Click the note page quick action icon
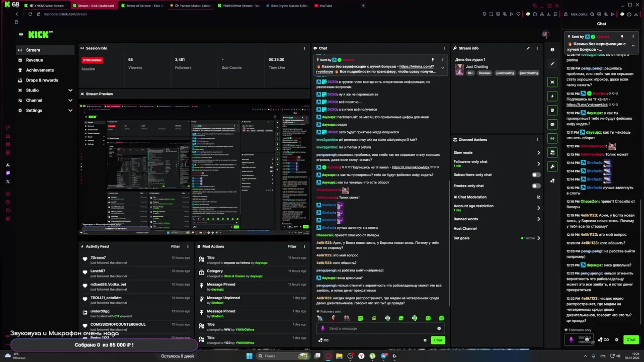Screen dimensions: 644x362 click(x=552, y=110)
